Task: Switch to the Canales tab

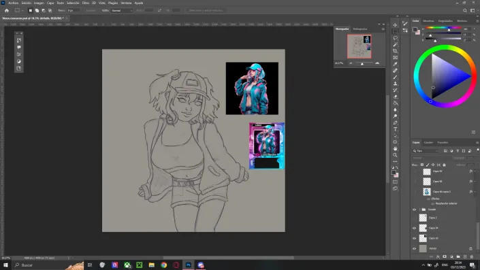Action: (x=428, y=143)
